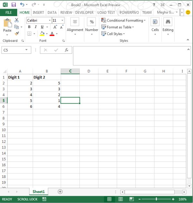This screenshot has width=193, height=203.
Task: Switch to Page Layout view
Action: coord(121,199)
